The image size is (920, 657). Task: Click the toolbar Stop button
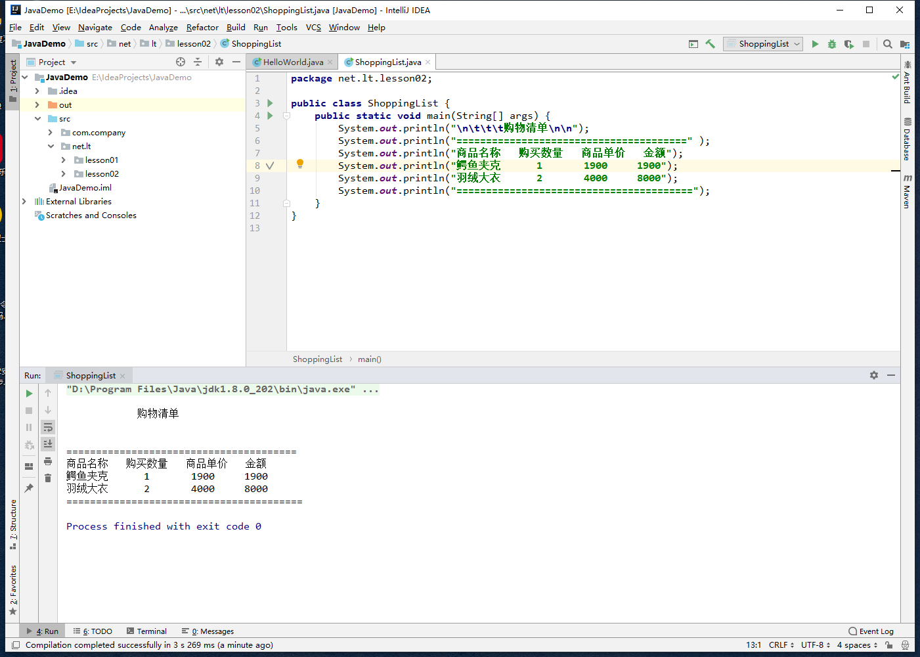866,44
